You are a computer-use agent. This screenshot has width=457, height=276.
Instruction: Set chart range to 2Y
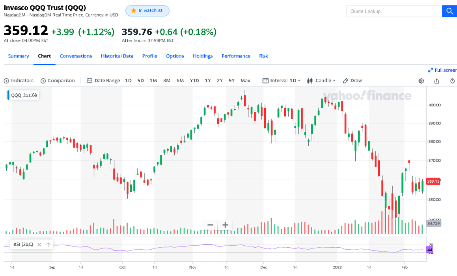point(220,81)
